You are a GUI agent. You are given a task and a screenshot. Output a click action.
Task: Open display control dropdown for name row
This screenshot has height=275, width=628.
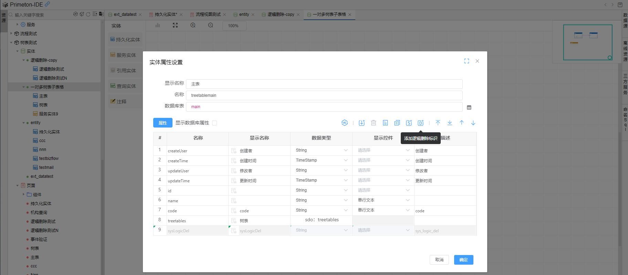click(408, 200)
